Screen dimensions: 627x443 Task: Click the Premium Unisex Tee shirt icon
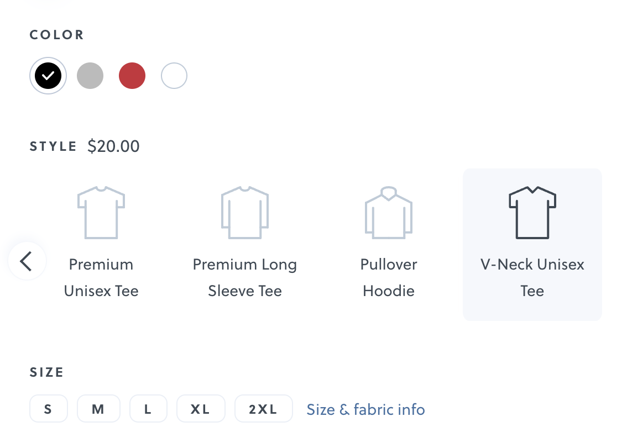pos(101,213)
